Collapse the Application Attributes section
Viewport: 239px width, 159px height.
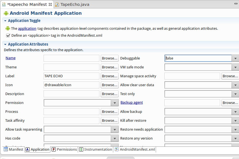pos(5,44)
